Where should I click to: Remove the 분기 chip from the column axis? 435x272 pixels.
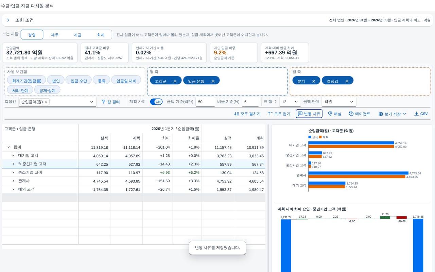click(314, 81)
